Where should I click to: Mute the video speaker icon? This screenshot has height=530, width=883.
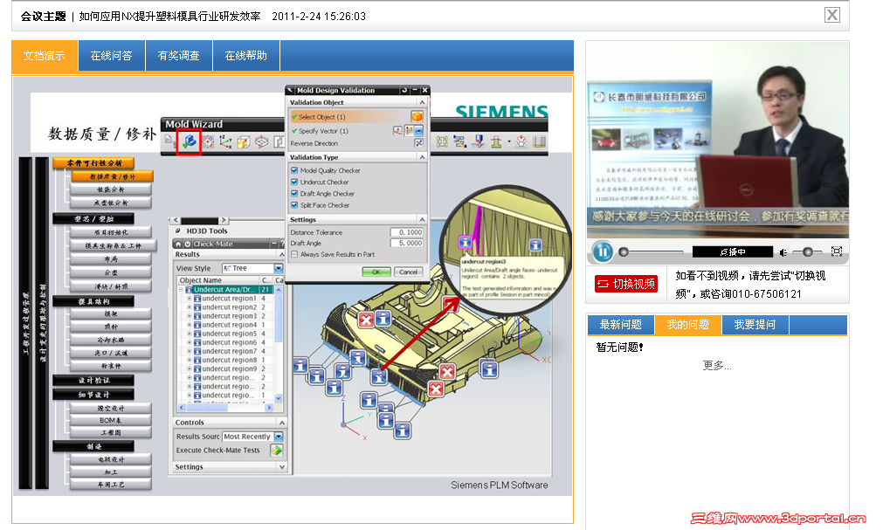(783, 252)
